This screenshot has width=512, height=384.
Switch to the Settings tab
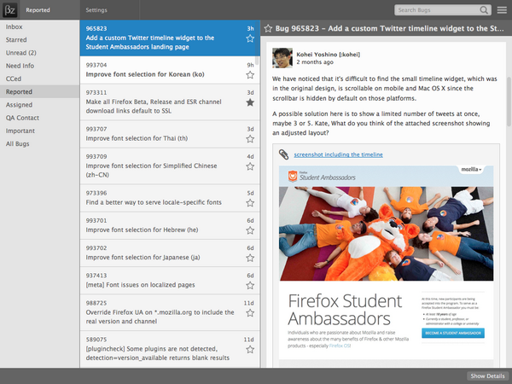[110, 10]
